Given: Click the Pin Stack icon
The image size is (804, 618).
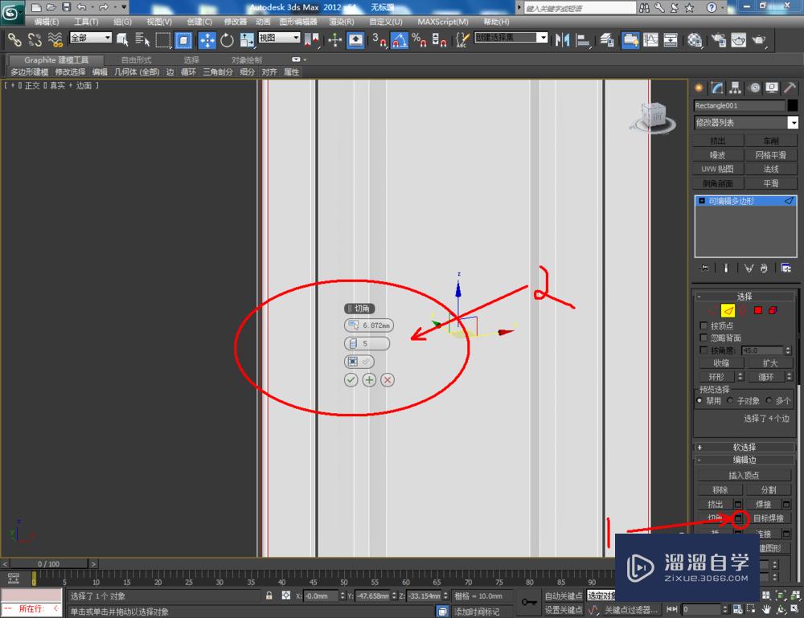Looking at the screenshot, I should point(704,268).
